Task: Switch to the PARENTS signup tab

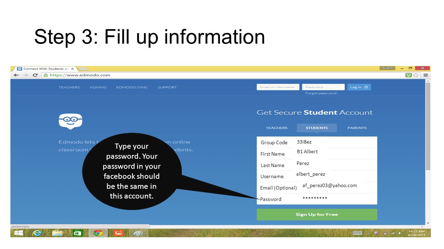Action: (x=357, y=128)
